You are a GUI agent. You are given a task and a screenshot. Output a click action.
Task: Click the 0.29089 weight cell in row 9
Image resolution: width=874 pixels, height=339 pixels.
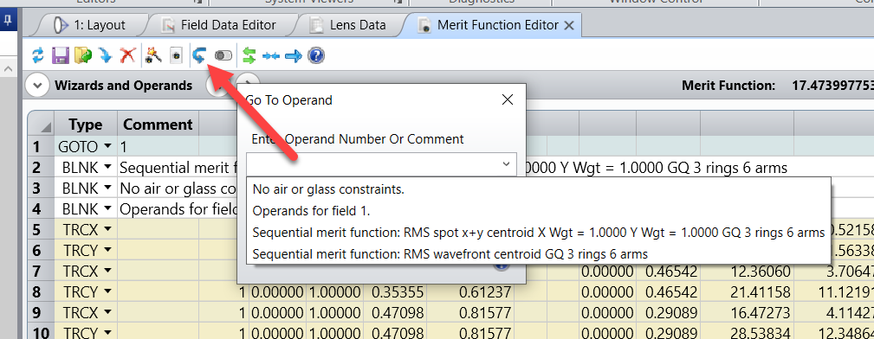tap(668, 312)
